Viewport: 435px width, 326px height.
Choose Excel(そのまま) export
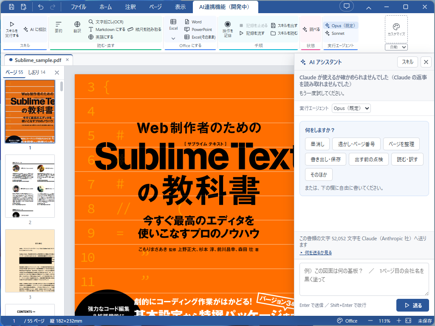200,37
